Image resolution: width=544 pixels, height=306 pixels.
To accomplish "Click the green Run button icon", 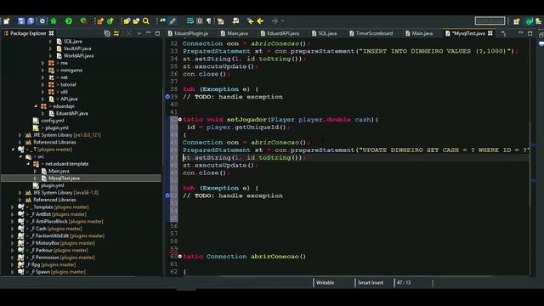I will [x=69, y=21].
